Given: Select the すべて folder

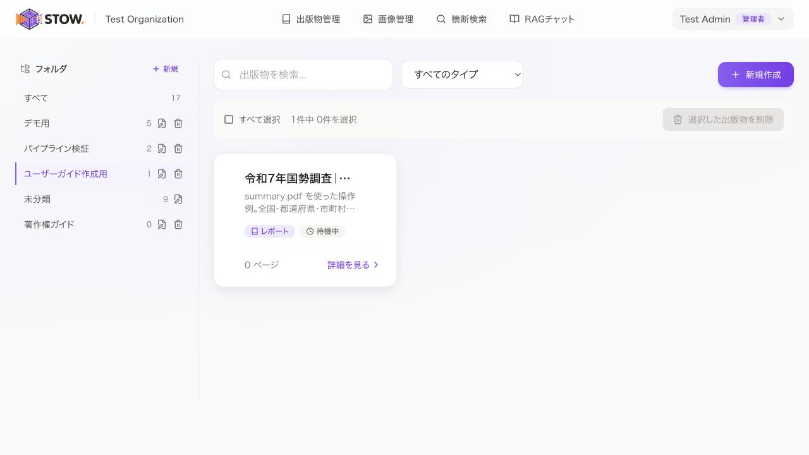Looking at the screenshot, I should pyautogui.click(x=102, y=98).
